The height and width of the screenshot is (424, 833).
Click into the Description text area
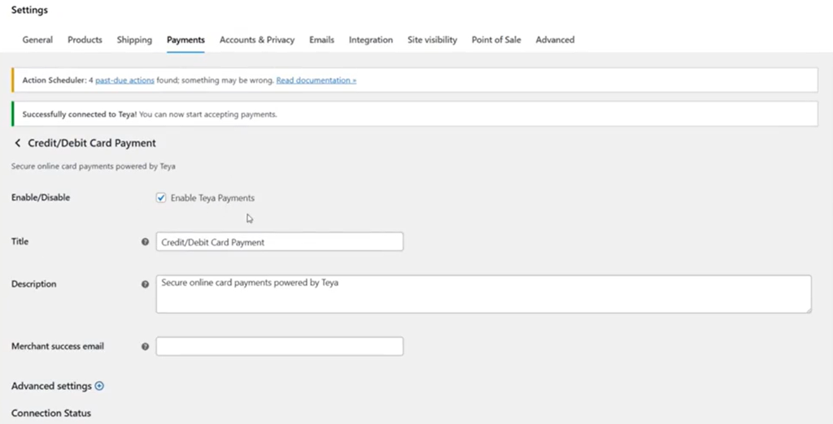click(483, 294)
